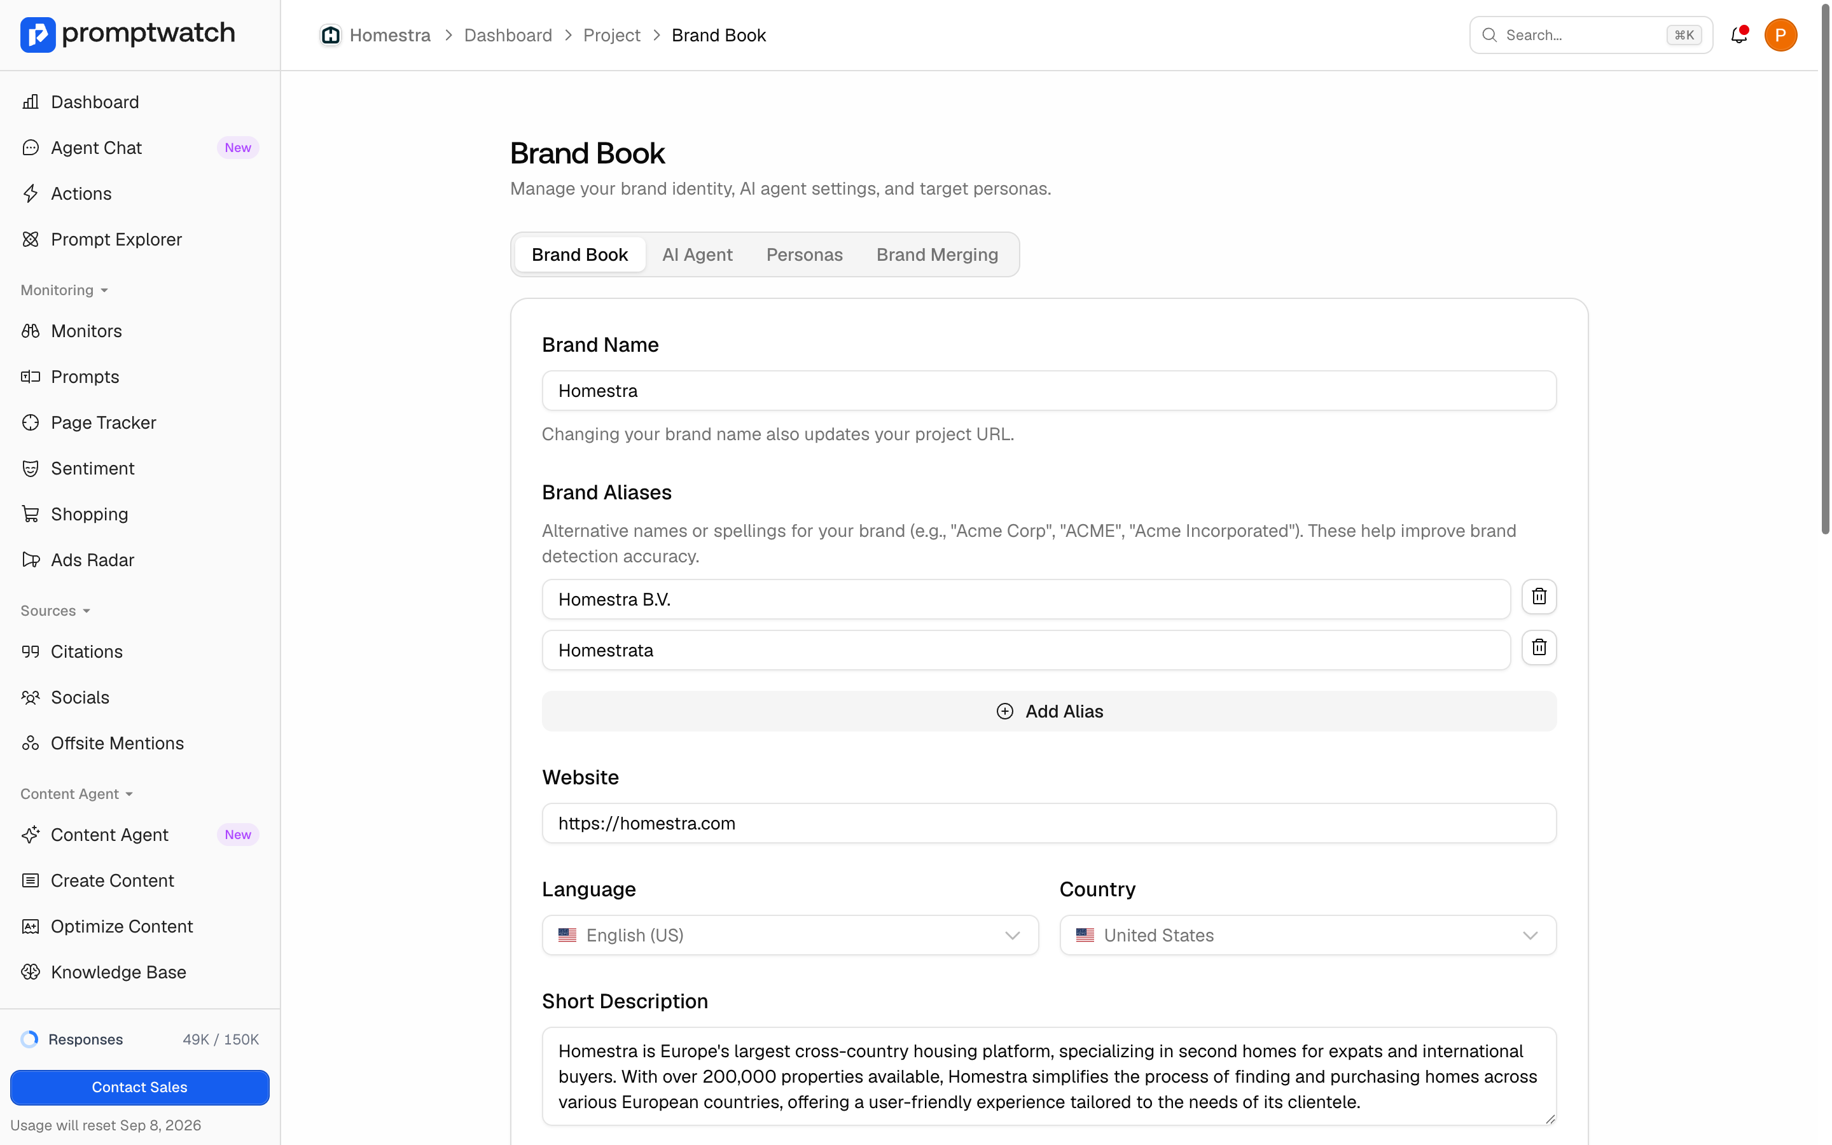The image size is (1832, 1145).
Task: Switch to the Personas tab
Action: coord(804,254)
